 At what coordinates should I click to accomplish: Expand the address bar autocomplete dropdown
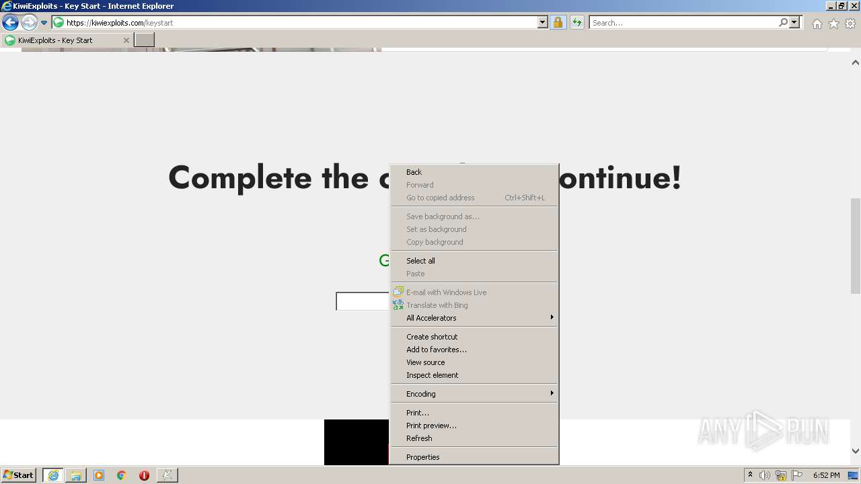pos(543,23)
